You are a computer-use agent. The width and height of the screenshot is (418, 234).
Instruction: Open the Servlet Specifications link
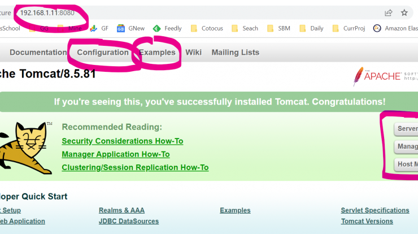pyautogui.click(x=375, y=210)
